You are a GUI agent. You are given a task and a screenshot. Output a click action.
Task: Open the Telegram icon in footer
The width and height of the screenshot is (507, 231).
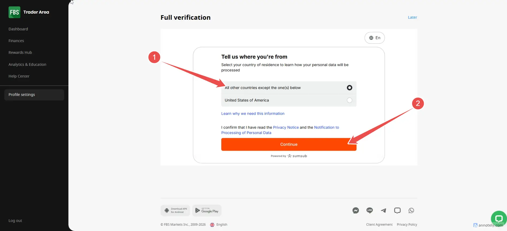pos(383,210)
